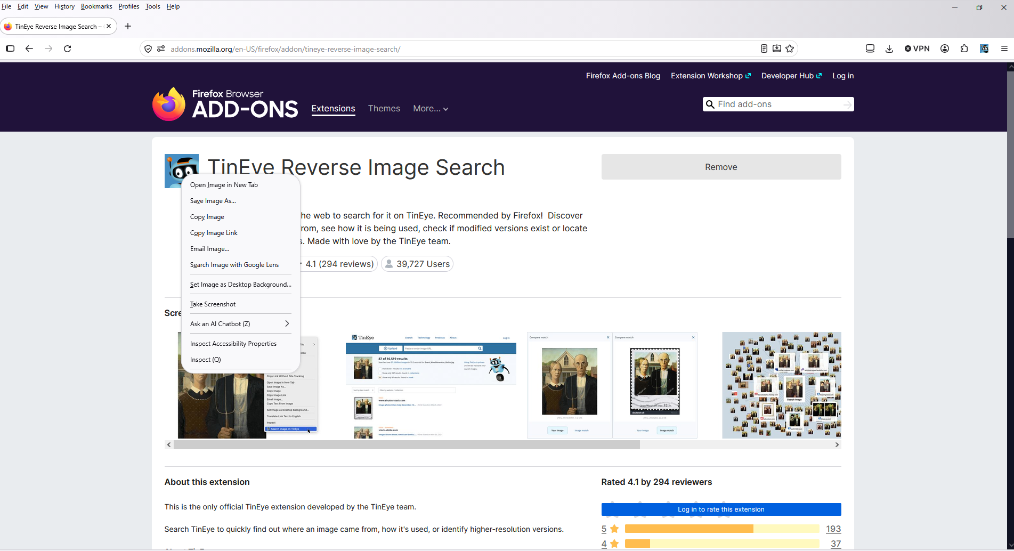
Task: Open the History menu
Action: [x=64, y=6]
